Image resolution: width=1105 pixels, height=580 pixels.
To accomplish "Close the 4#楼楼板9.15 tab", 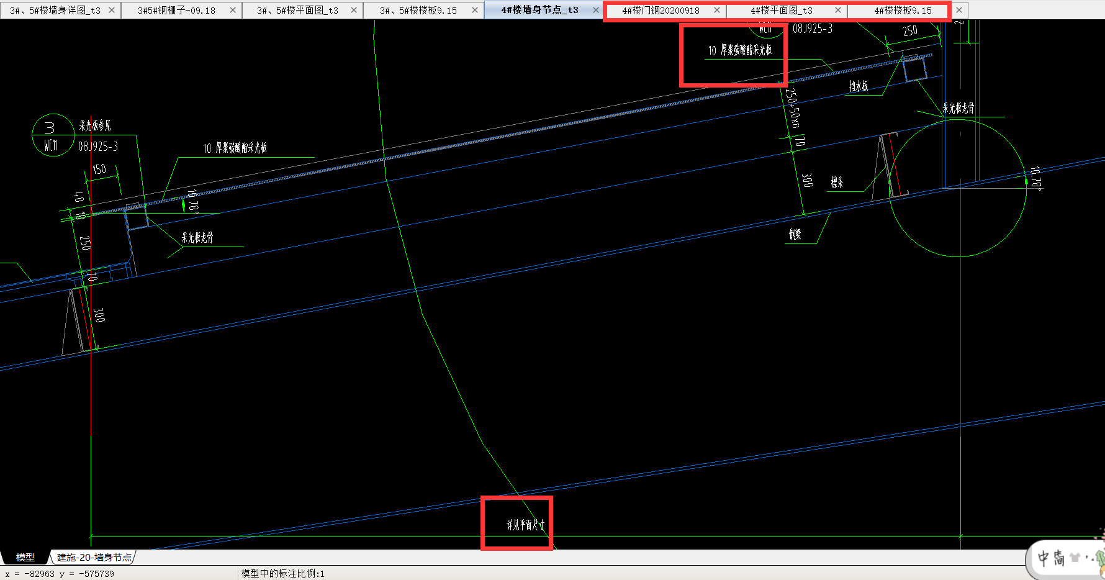I will pos(959,10).
